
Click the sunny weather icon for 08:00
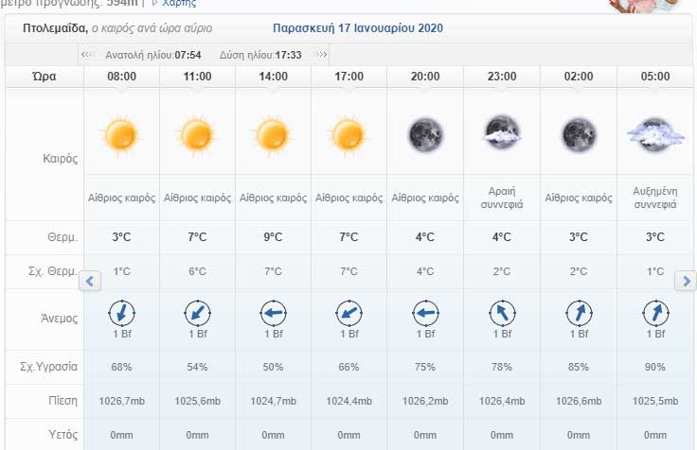(121, 135)
